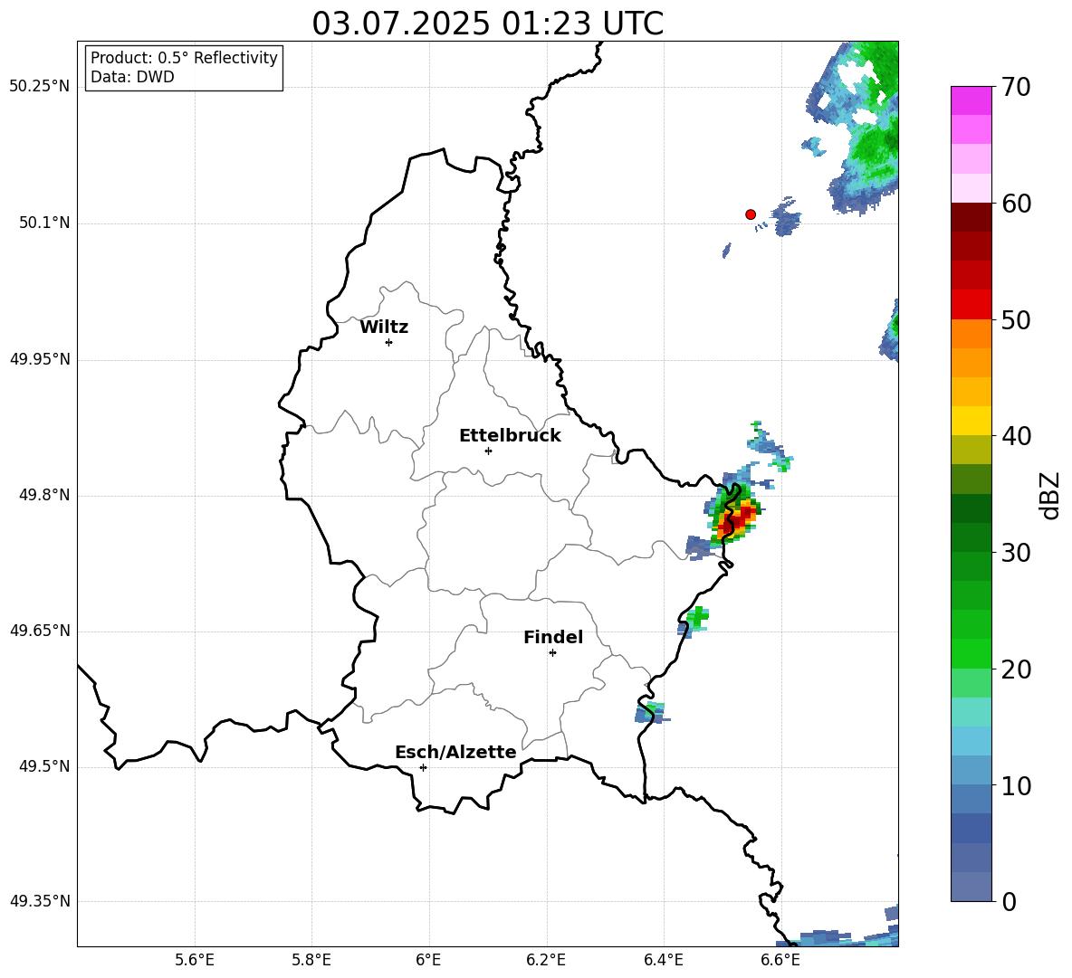1072x978 pixels.
Task: Click the 'Product: 0.5° Reflectivity' label
Action: 184,58
